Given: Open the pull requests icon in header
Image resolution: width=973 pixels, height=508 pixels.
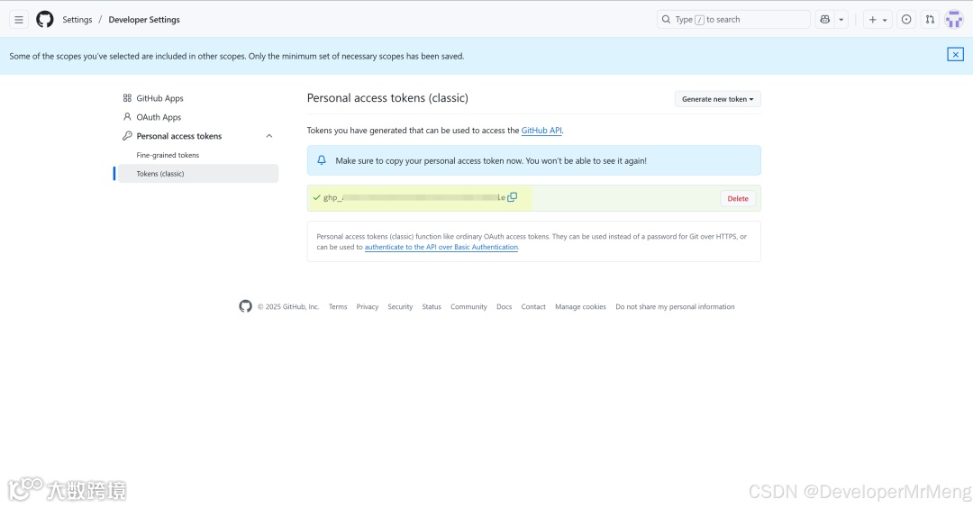Looking at the screenshot, I should pos(930,20).
